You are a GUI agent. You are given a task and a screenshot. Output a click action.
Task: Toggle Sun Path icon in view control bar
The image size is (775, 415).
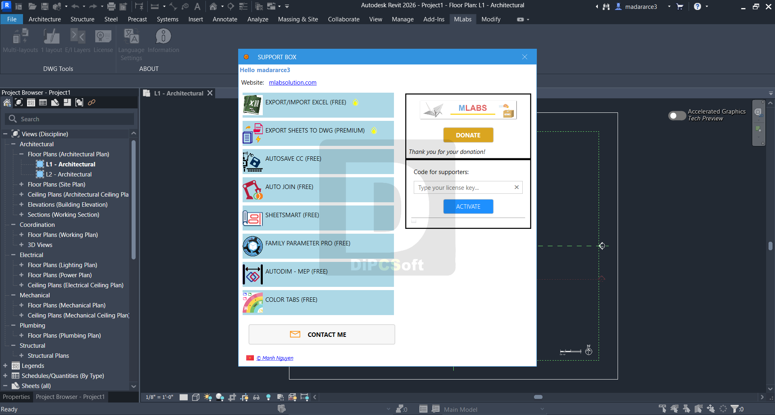208,397
